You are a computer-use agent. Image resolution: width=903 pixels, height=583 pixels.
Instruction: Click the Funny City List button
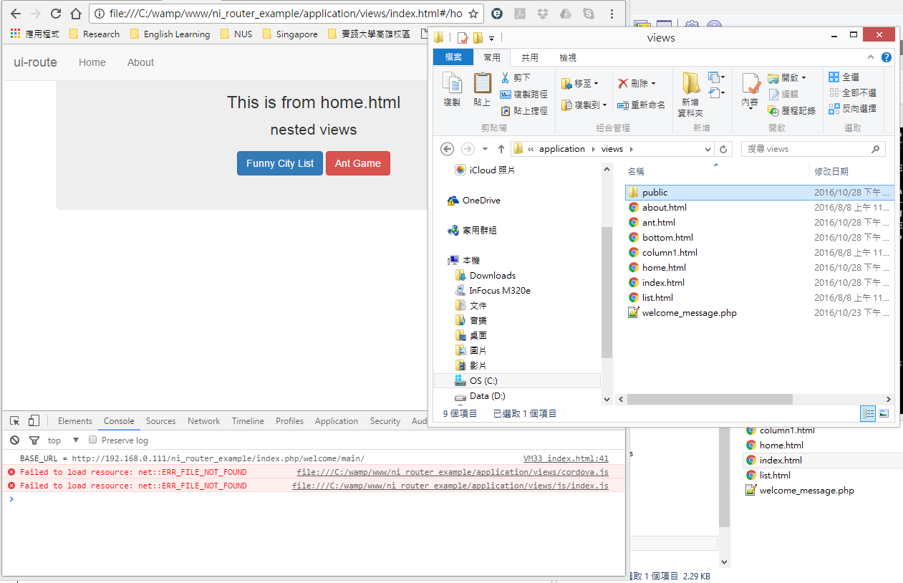point(279,163)
